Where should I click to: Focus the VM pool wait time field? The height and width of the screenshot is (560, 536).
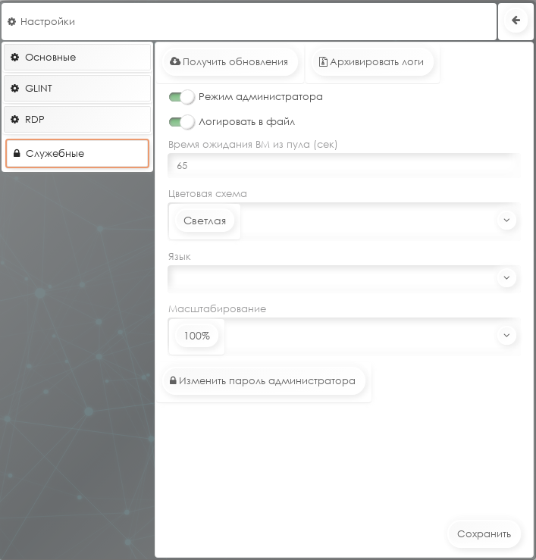pos(343,166)
